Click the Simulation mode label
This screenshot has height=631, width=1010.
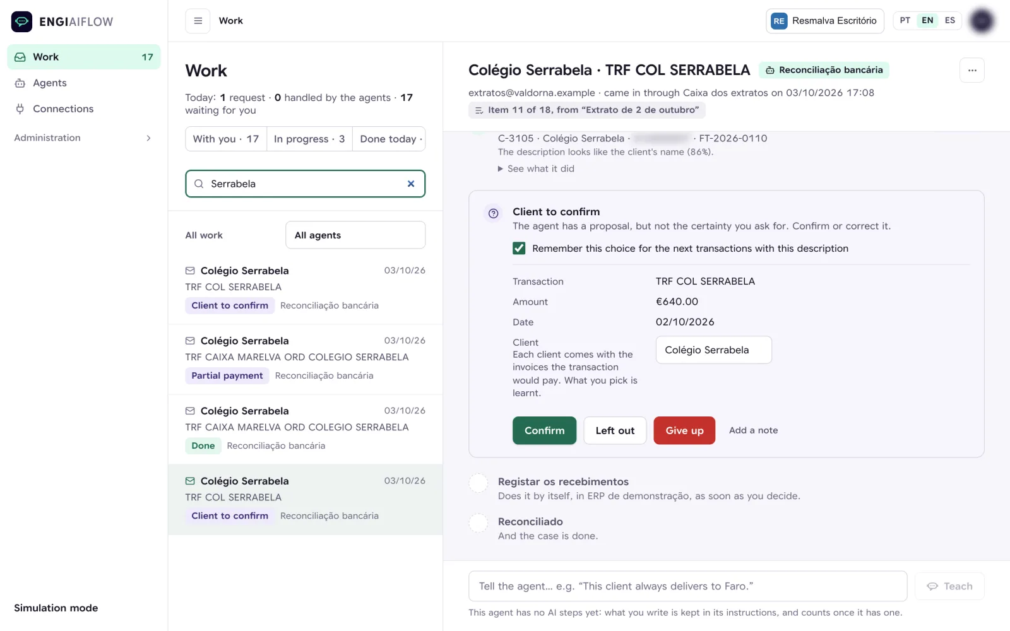coord(56,608)
